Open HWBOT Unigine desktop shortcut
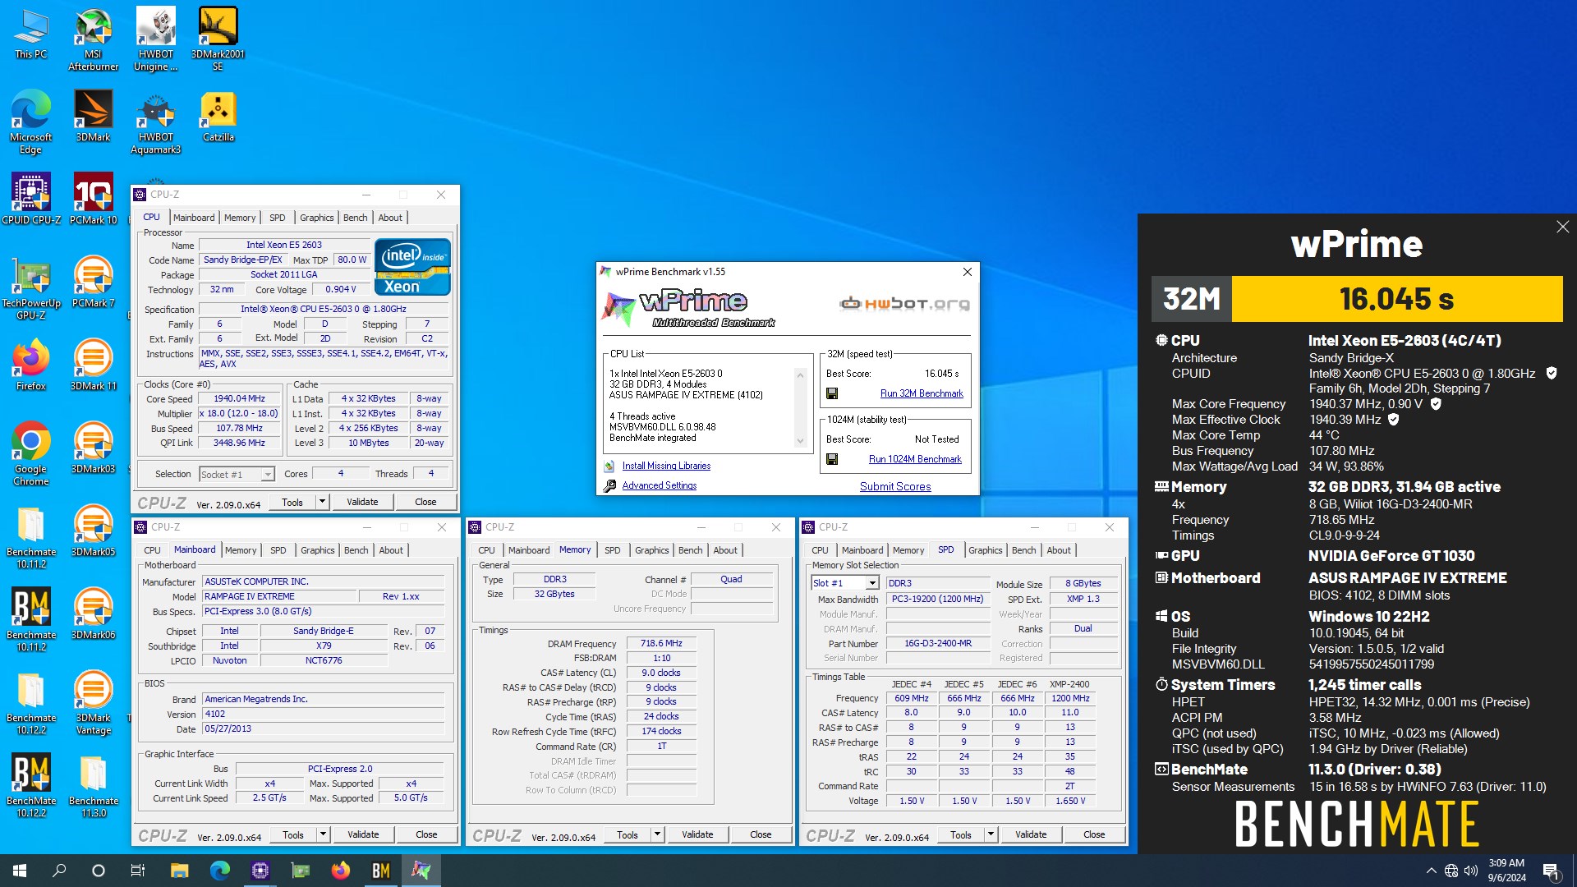This screenshot has width=1577, height=887. pyautogui.click(x=155, y=39)
